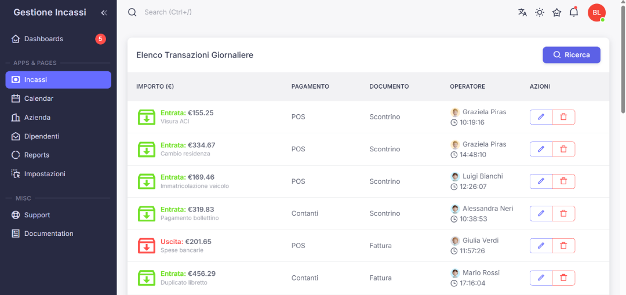Click the Ricerca button

coord(571,55)
